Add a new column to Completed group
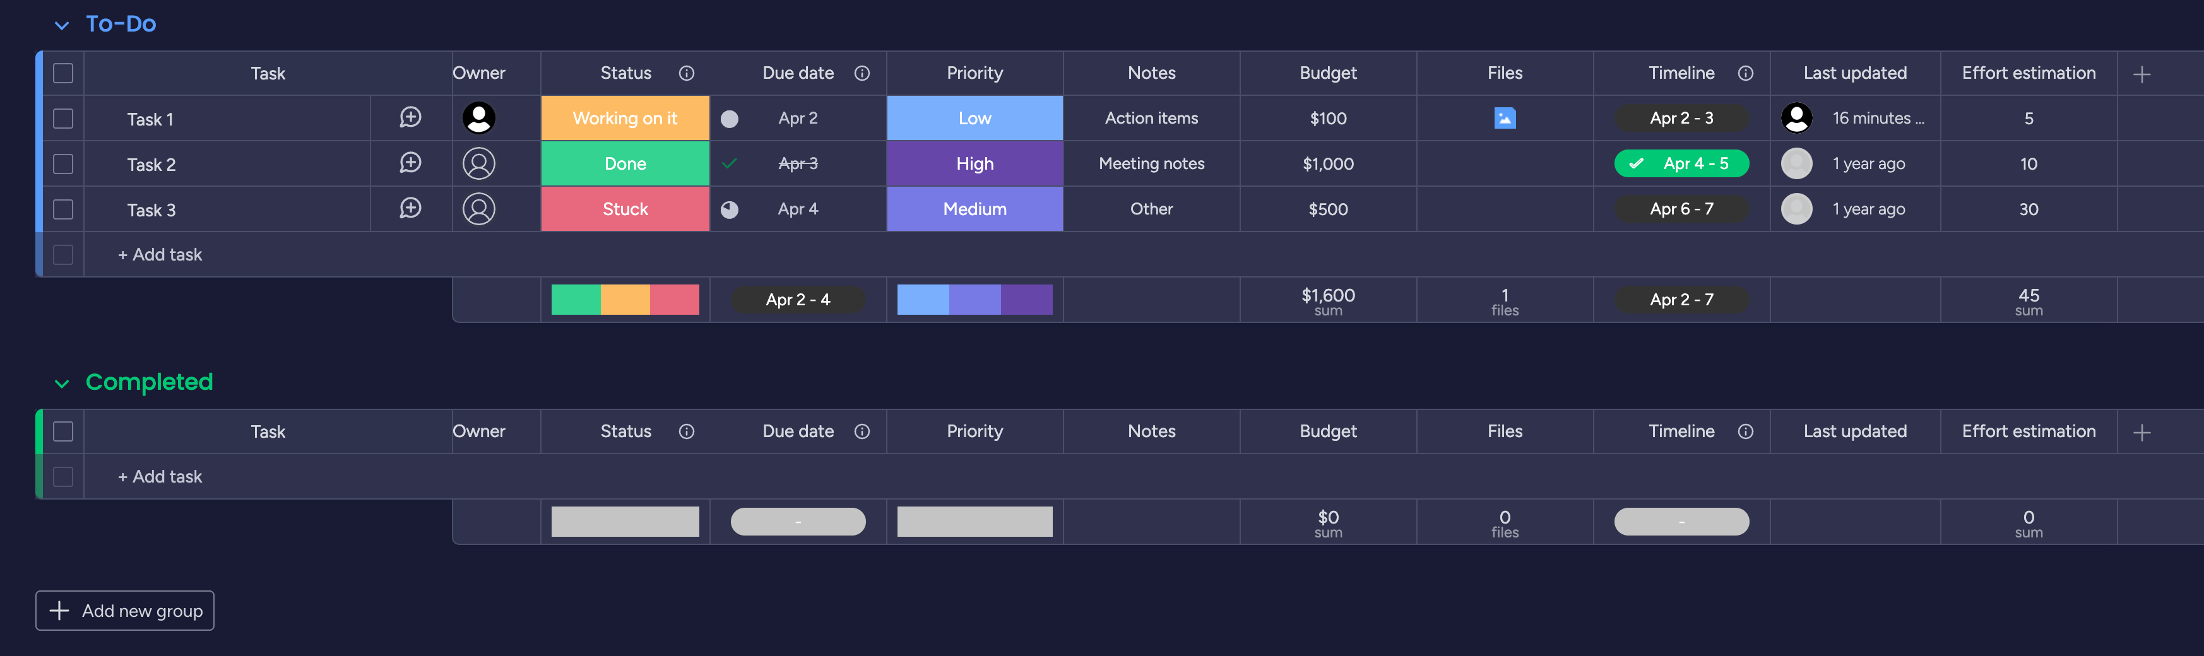Image resolution: width=2204 pixels, height=656 pixels. tap(2142, 433)
